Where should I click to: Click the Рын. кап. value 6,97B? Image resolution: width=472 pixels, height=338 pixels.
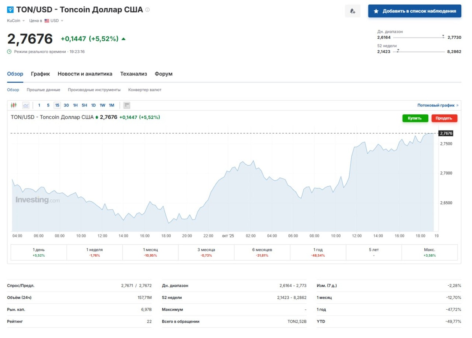pyautogui.click(x=146, y=310)
